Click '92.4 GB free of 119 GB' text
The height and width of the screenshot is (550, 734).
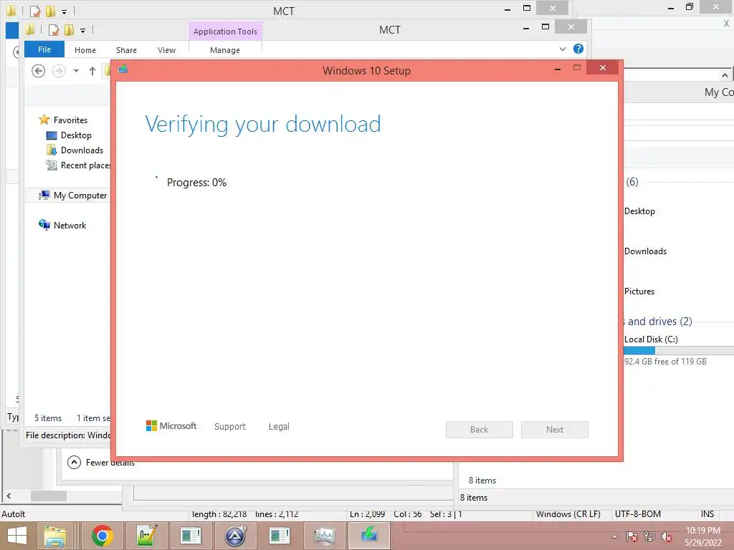(665, 362)
